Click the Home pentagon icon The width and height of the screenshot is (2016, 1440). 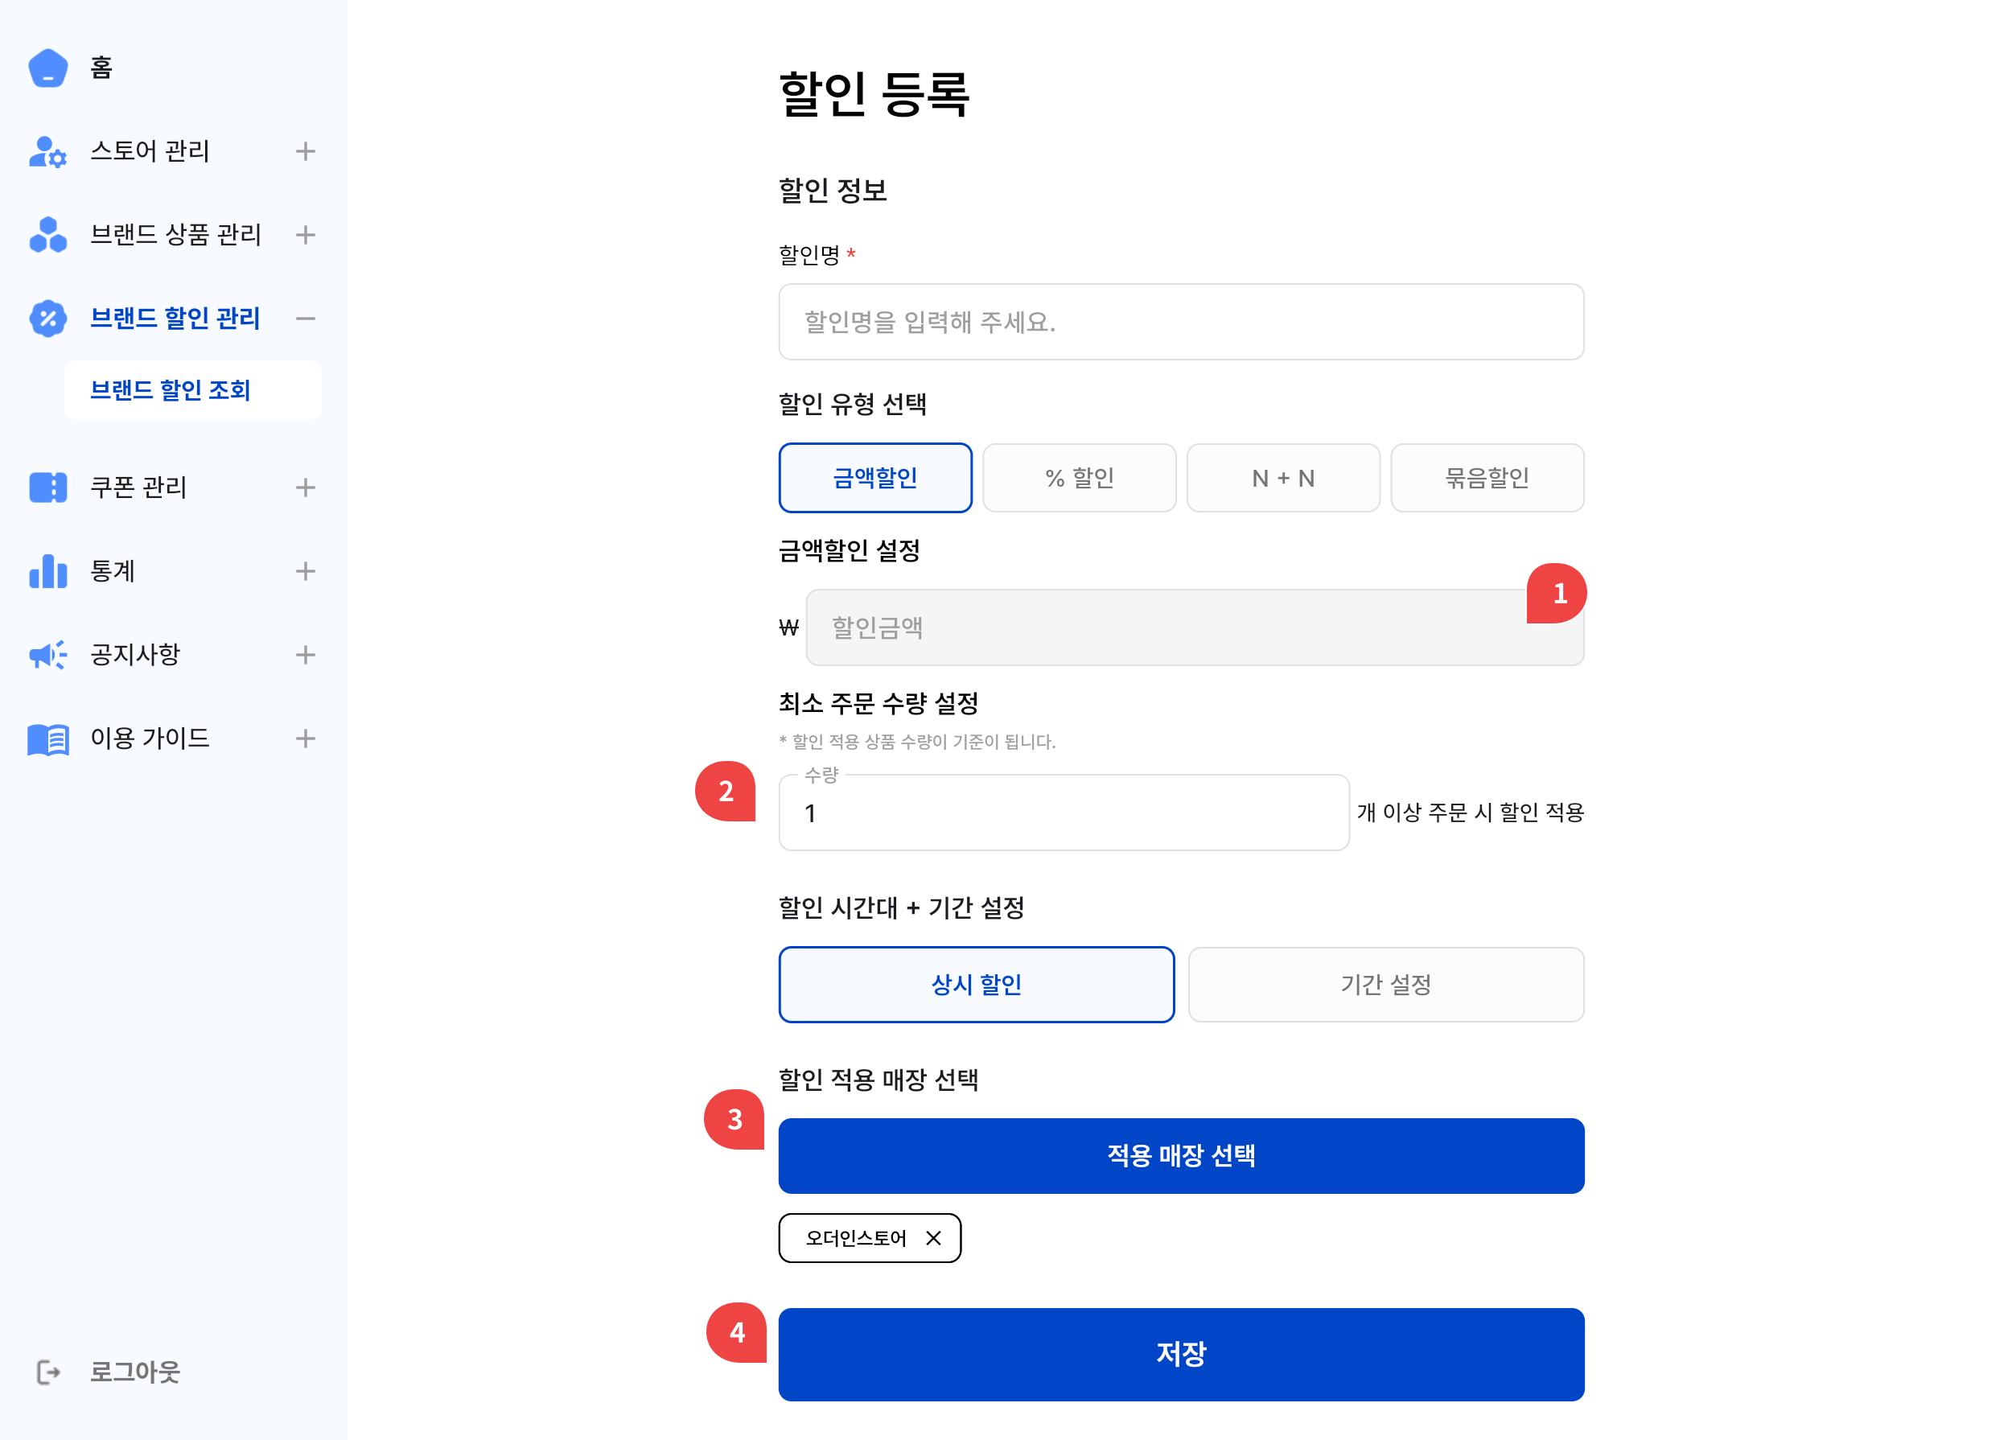point(48,68)
